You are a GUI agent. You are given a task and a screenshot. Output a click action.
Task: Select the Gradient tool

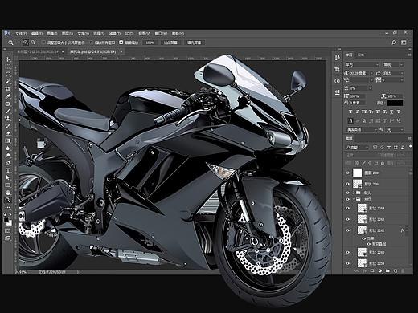[8, 140]
